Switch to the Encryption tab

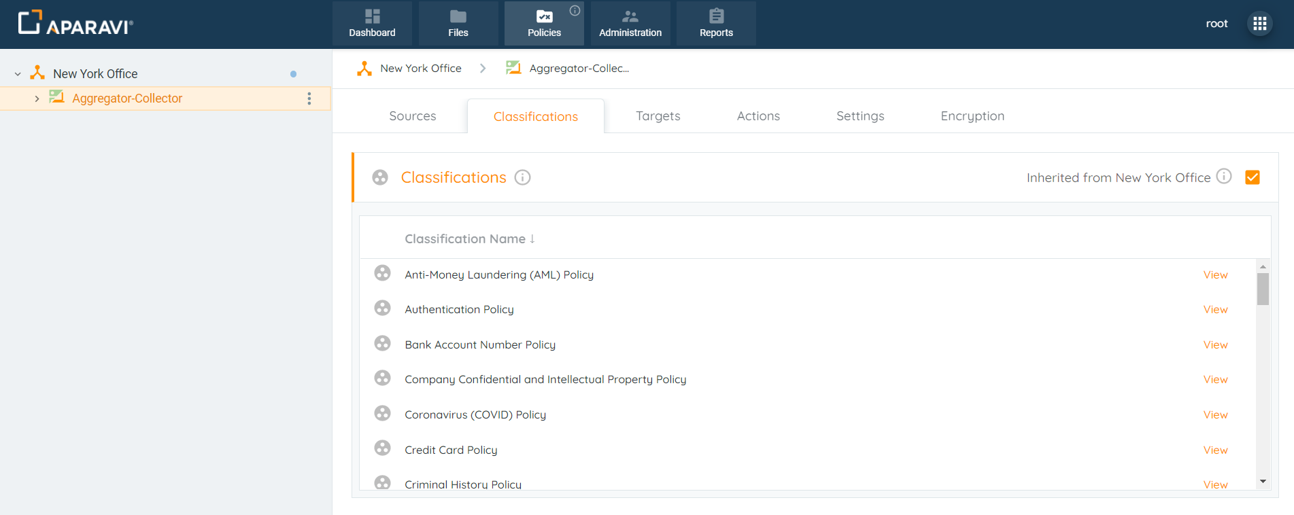(972, 116)
